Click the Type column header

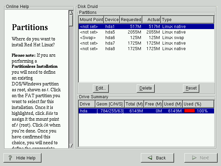click(x=187, y=20)
